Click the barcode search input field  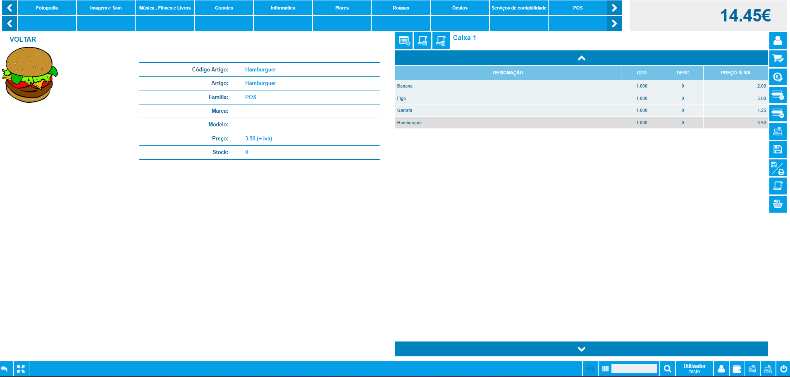[x=634, y=369]
